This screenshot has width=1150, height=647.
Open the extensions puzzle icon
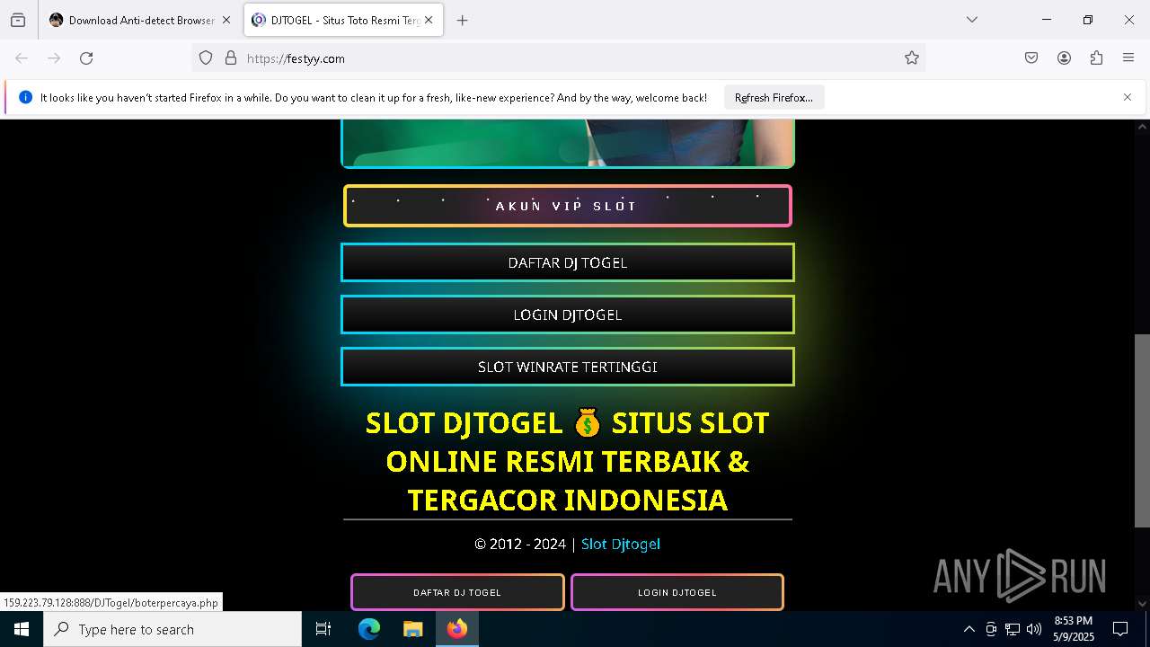click(x=1096, y=58)
